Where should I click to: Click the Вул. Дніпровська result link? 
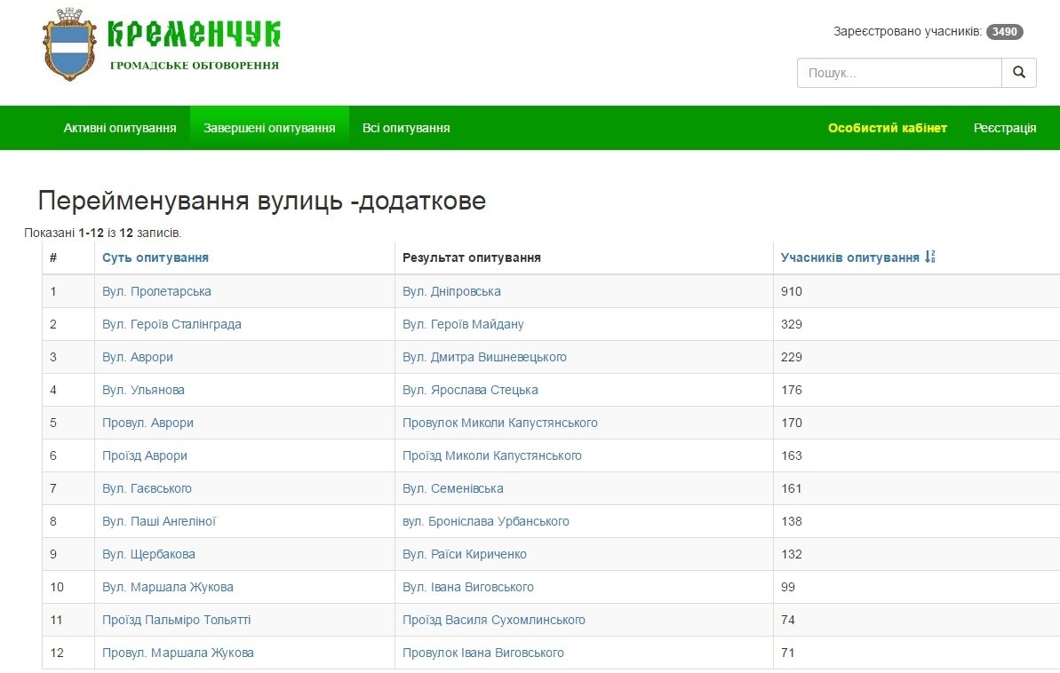pyautogui.click(x=452, y=291)
